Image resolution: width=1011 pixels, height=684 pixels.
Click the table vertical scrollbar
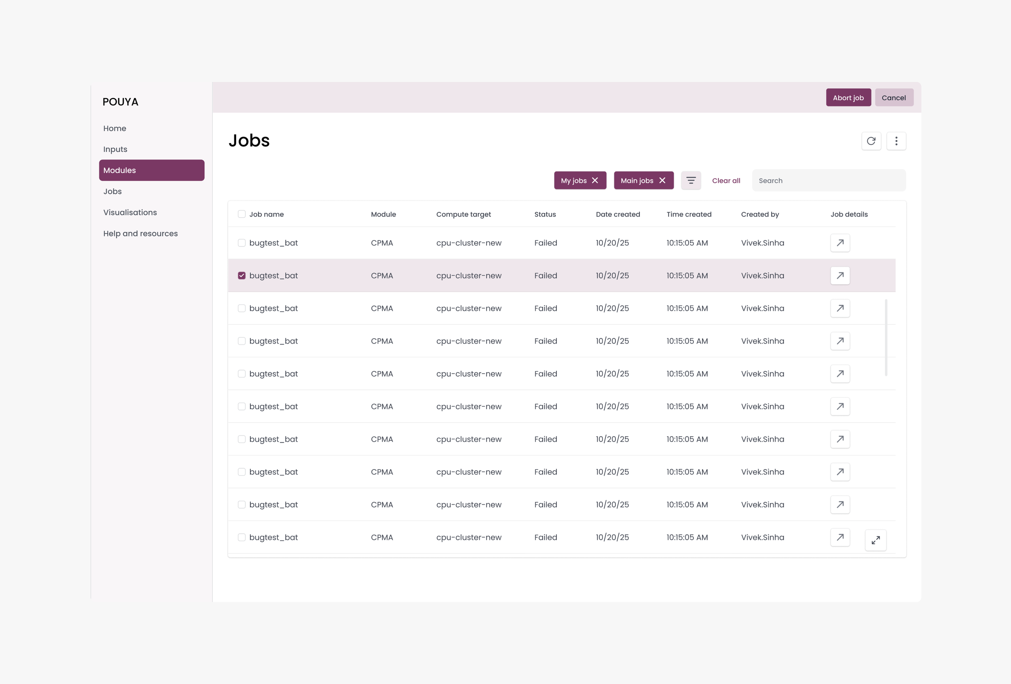[x=886, y=338]
